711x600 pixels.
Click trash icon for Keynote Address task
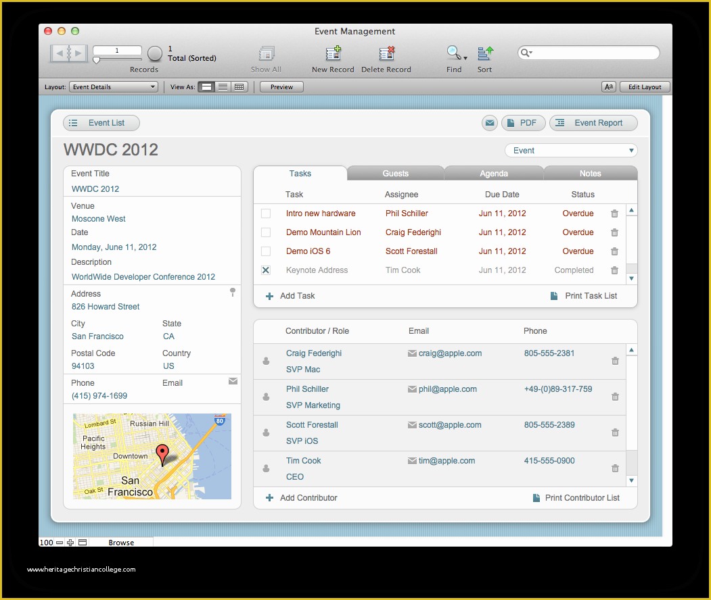click(614, 270)
